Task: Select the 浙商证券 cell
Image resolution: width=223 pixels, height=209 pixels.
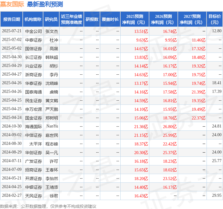Action: coord(34,75)
